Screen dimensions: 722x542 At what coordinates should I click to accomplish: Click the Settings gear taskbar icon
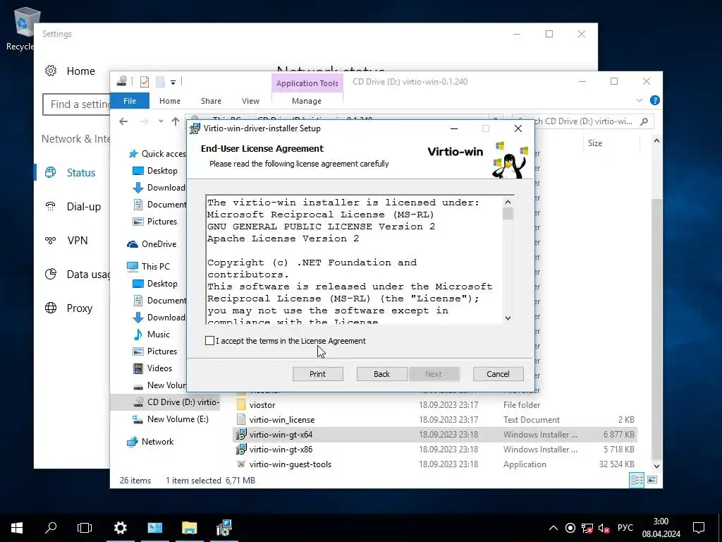click(x=120, y=528)
